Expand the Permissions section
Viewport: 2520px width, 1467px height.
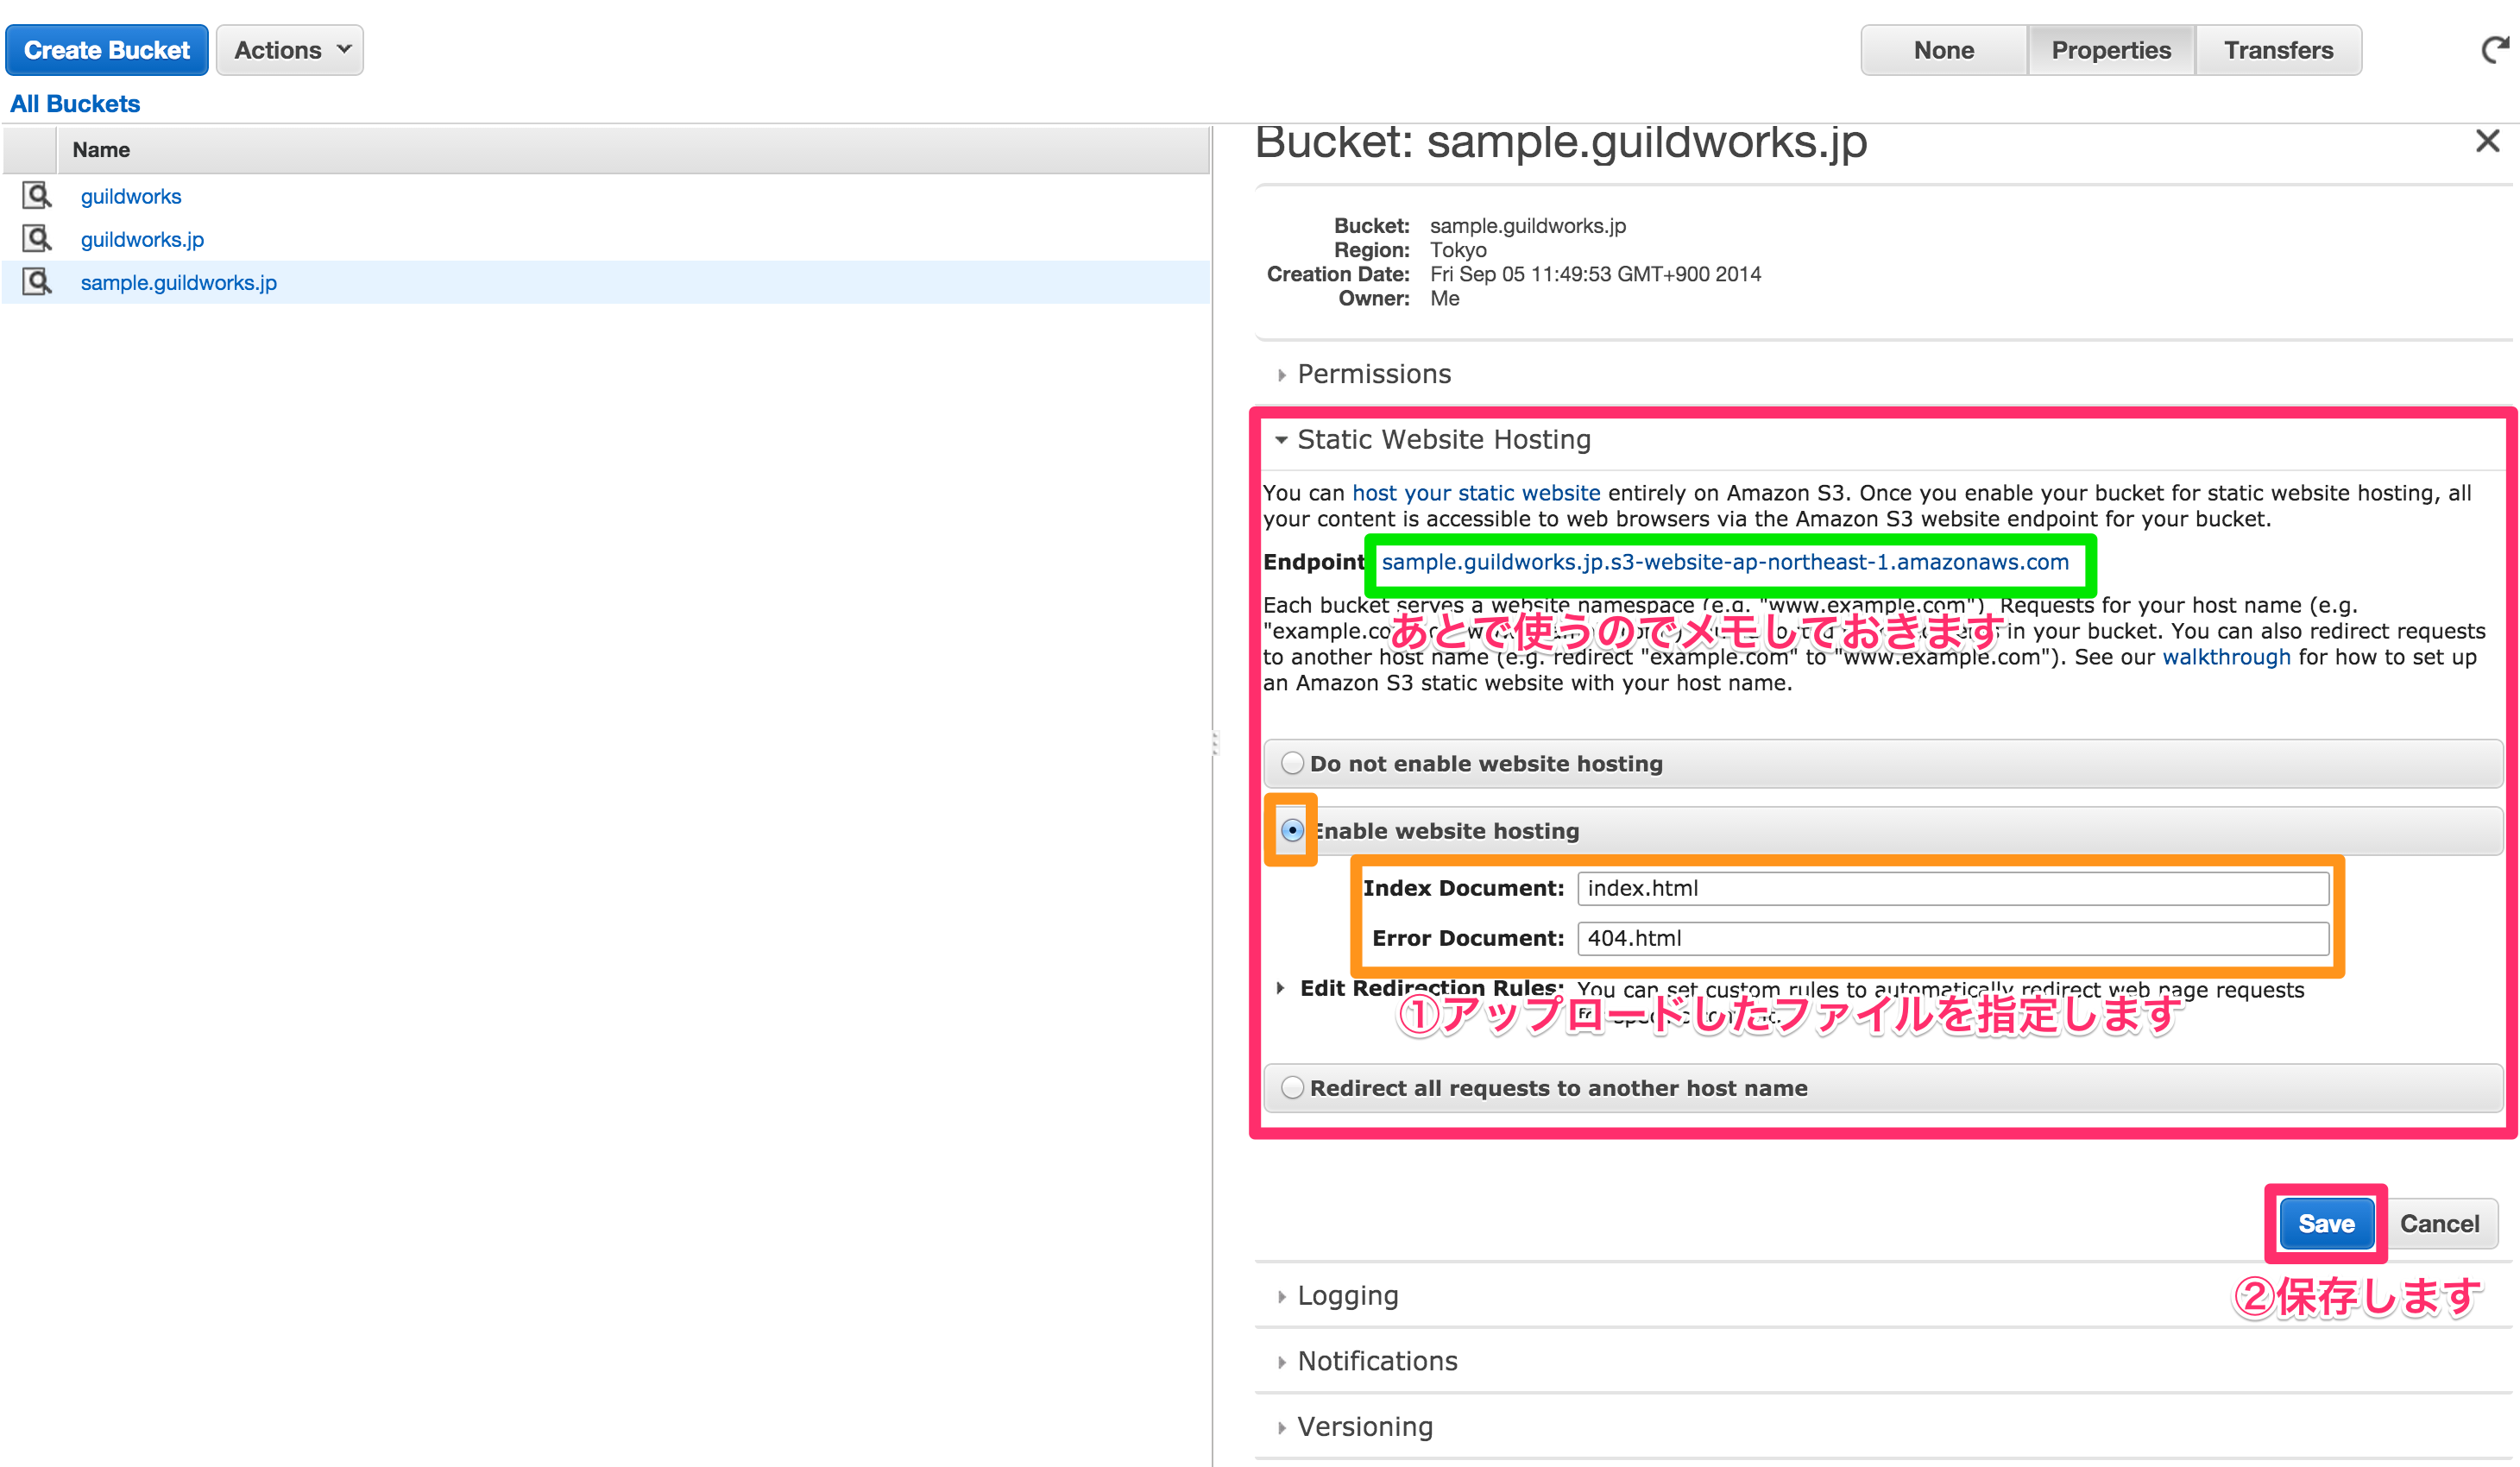(1374, 373)
